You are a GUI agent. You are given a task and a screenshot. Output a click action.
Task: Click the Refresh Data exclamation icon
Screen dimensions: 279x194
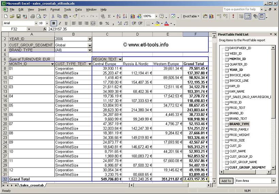click(x=233, y=16)
